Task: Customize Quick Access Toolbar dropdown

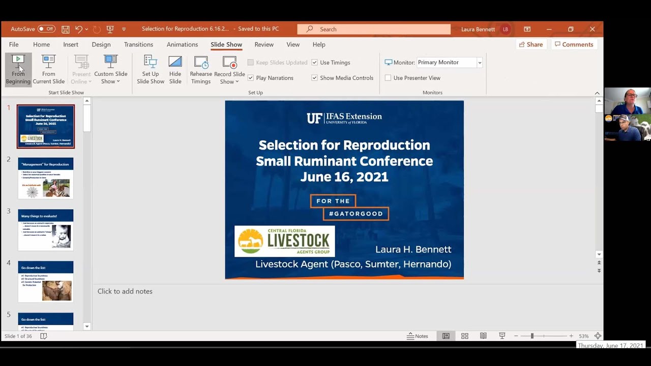Action: pos(124,29)
